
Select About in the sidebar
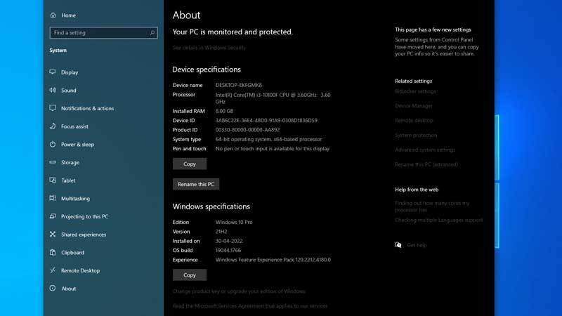tap(68, 289)
